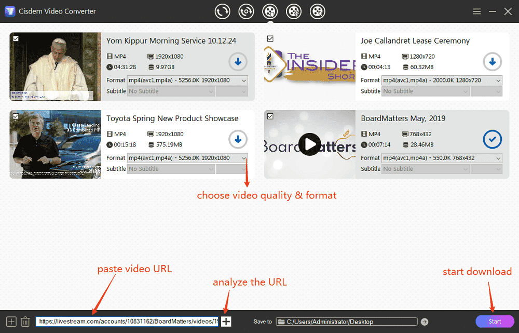Image resolution: width=519 pixels, height=333 pixels.
Task: Uncheck the BoardMatters May, 2019 checkbox
Action: pyautogui.click(x=270, y=116)
